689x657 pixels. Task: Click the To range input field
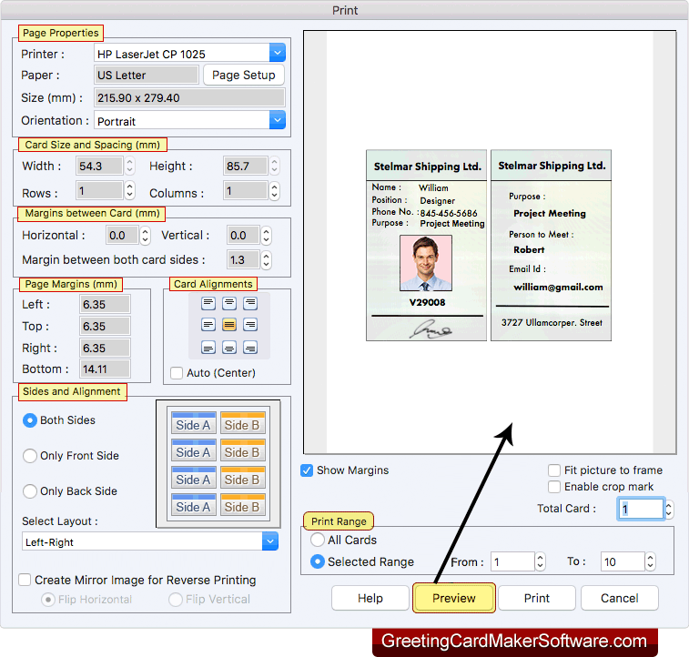[623, 561]
